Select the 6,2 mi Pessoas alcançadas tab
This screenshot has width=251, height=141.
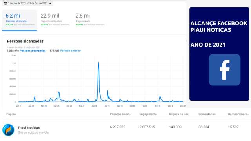click(x=20, y=20)
